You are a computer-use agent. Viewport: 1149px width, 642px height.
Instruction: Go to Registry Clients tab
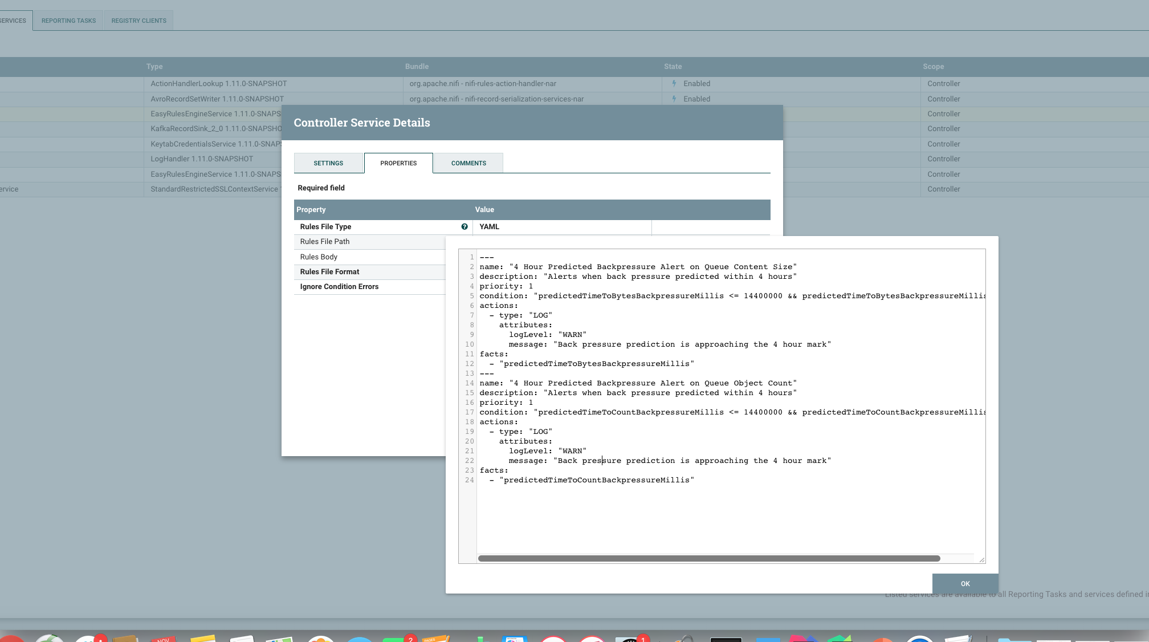(138, 21)
